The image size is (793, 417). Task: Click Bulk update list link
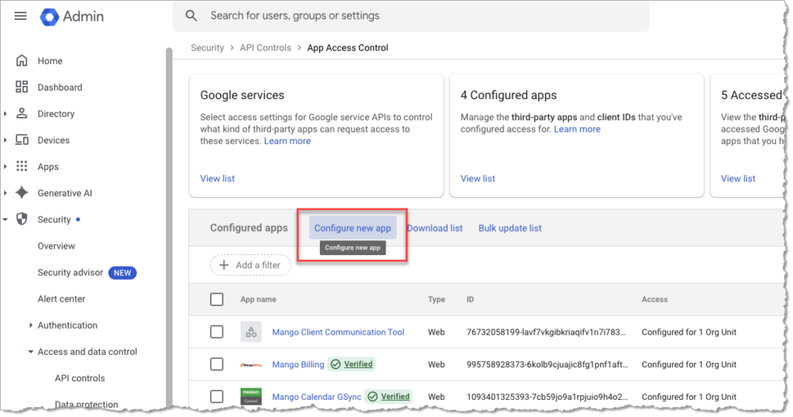510,228
